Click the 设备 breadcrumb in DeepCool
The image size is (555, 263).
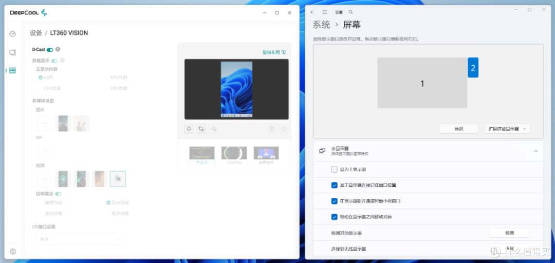pyautogui.click(x=36, y=33)
